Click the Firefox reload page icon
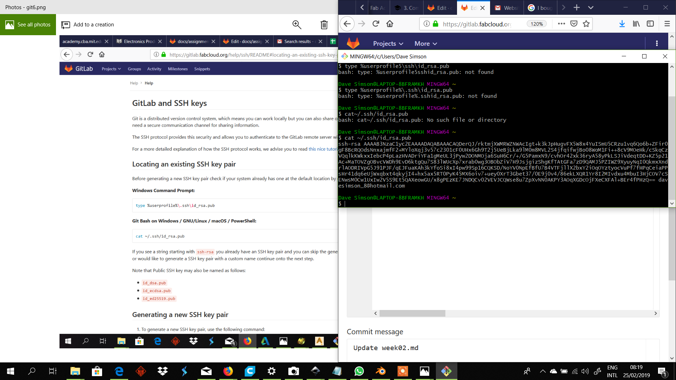 (x=376, y=24)
